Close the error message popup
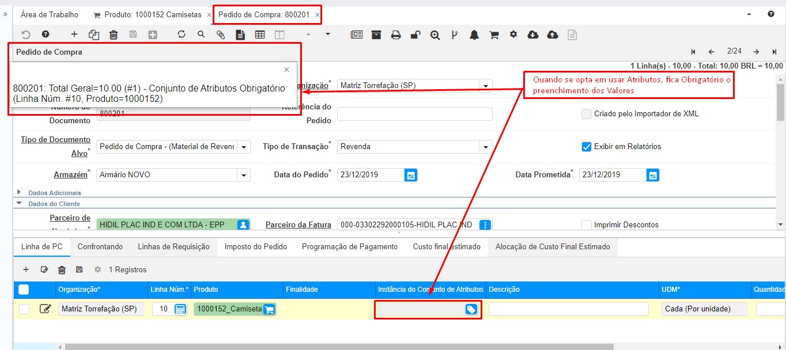 pyautogui.click(x=286, y=70)
